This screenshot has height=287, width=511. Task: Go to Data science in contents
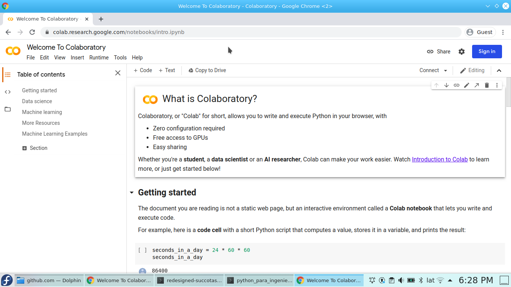(x=37, y=101)
